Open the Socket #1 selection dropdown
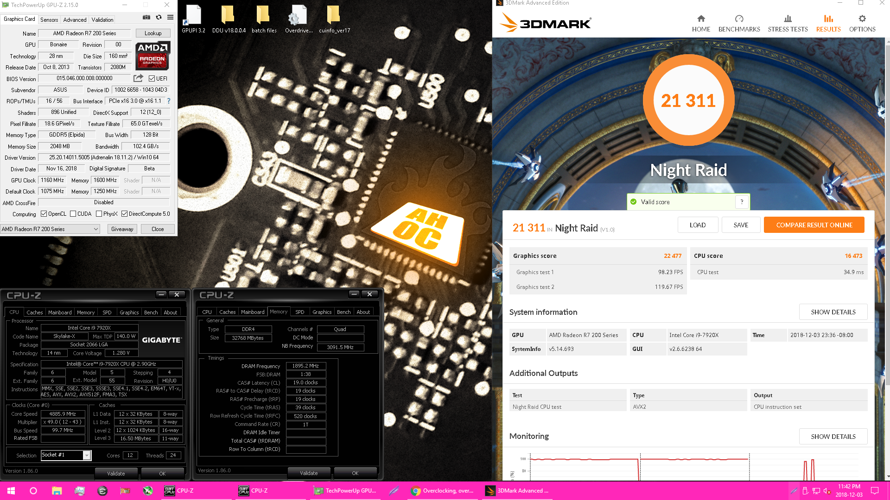 [x=66, y=455]
